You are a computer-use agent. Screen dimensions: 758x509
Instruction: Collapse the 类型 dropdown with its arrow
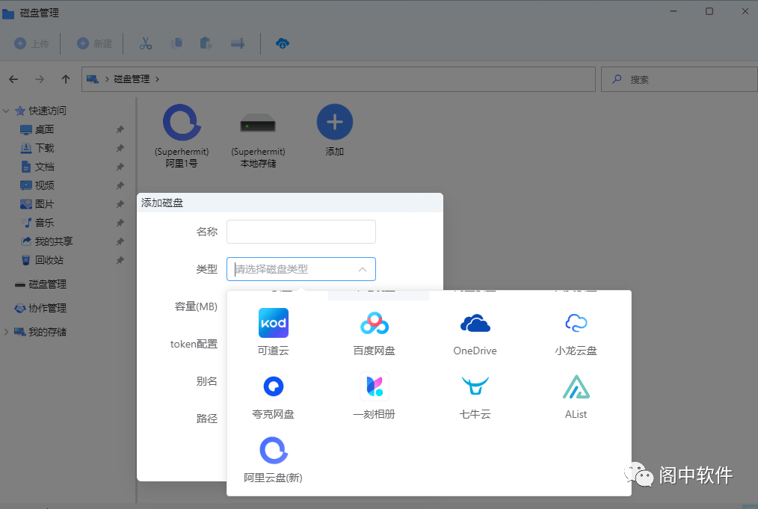pyautogui.click(x=363, y=269)
